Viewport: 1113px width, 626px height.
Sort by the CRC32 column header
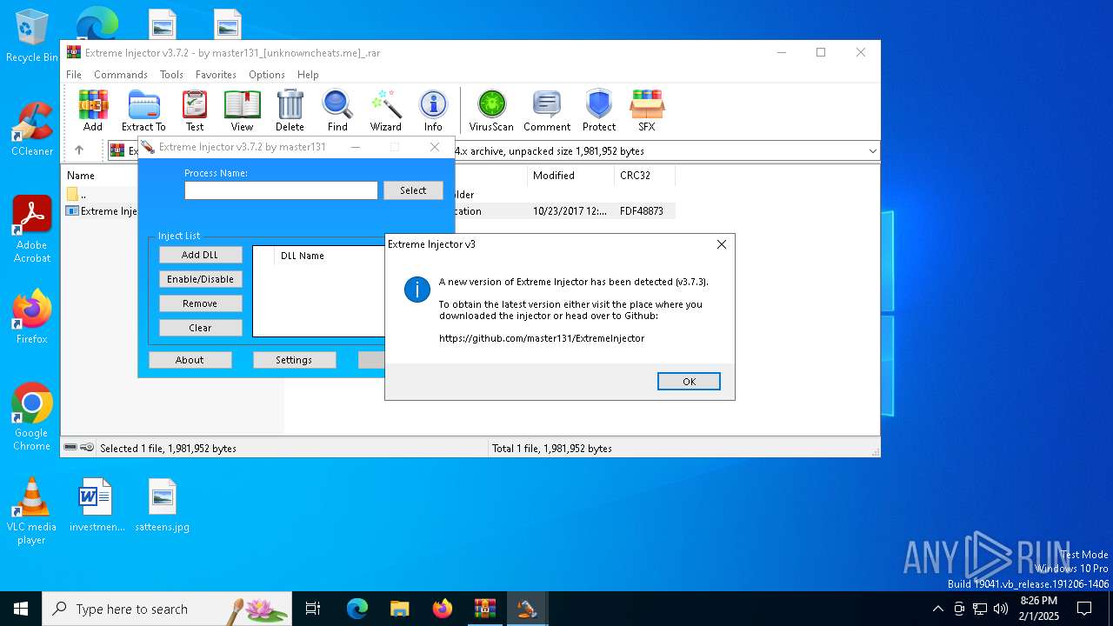[644, 176]
